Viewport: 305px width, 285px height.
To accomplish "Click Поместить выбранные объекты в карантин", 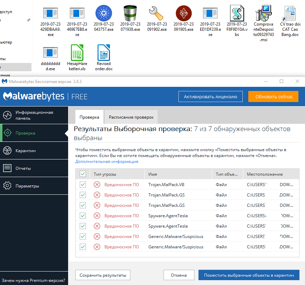I will (249, 275).
